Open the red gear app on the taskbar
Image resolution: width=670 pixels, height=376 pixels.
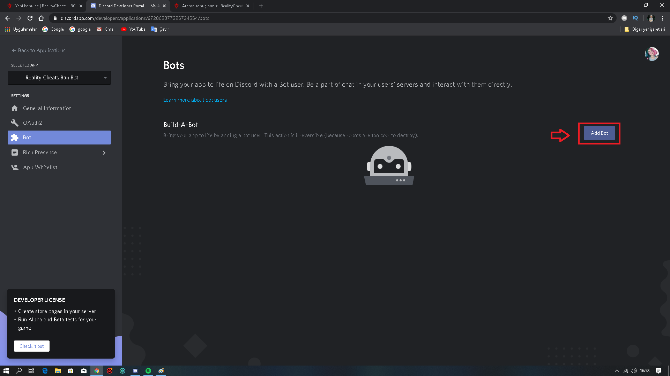click(x=110, y=371)
